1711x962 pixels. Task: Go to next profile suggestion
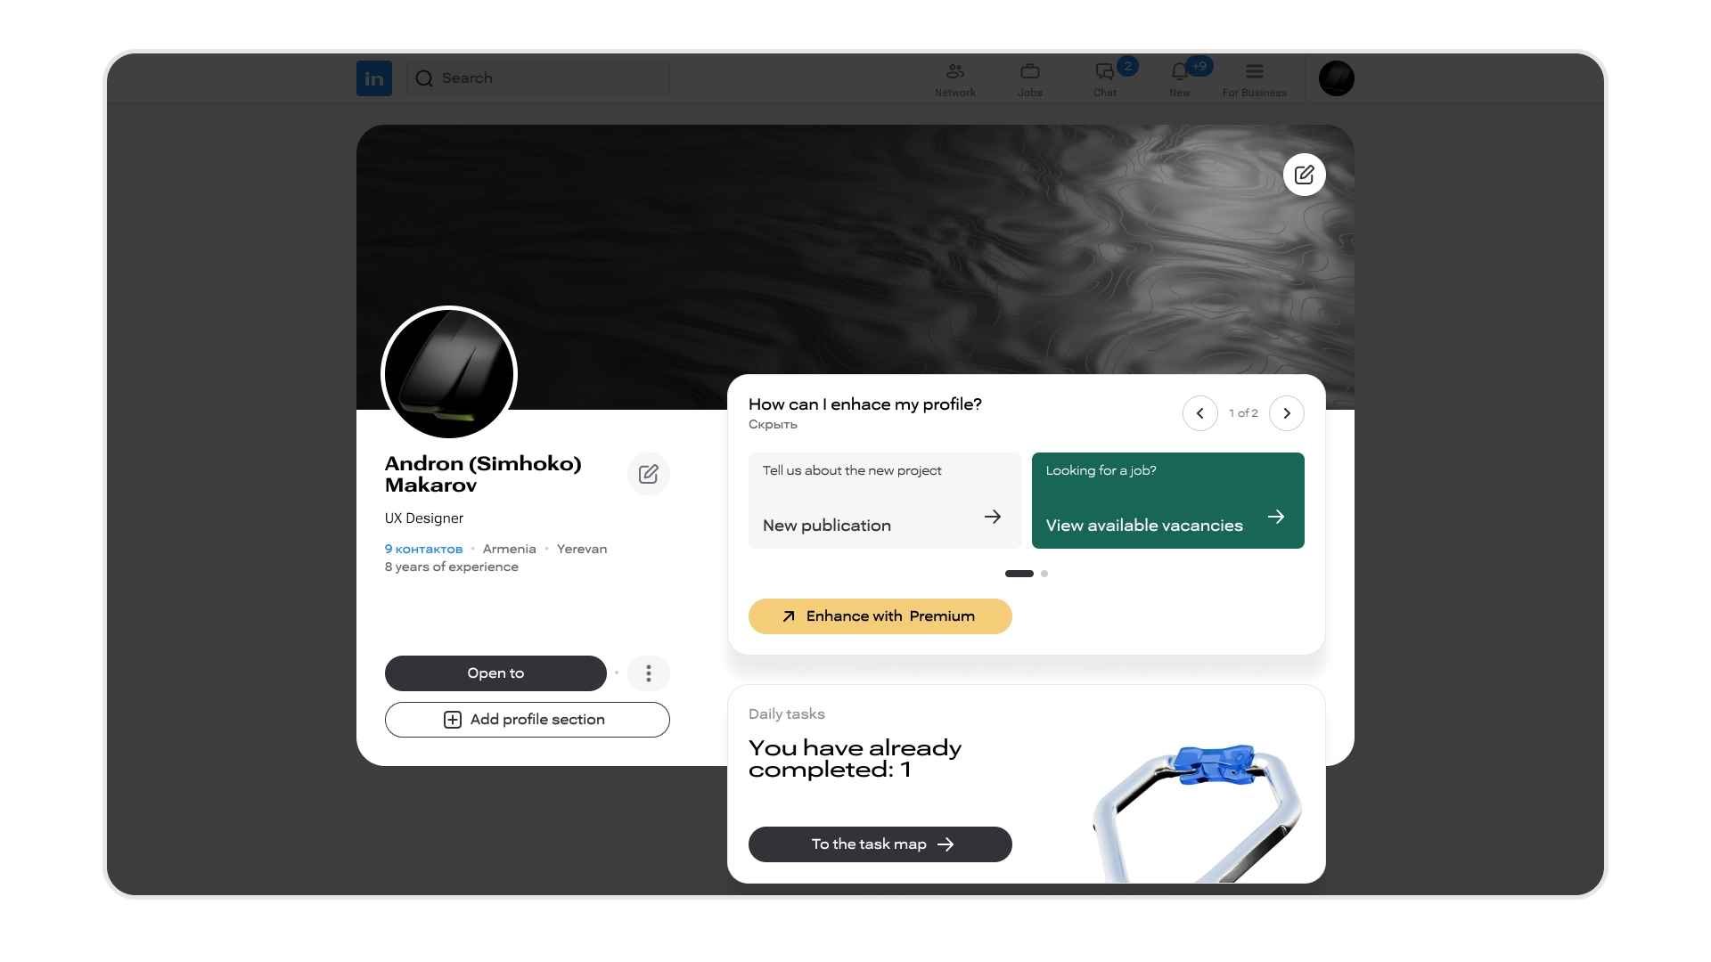coord(1287,413)
